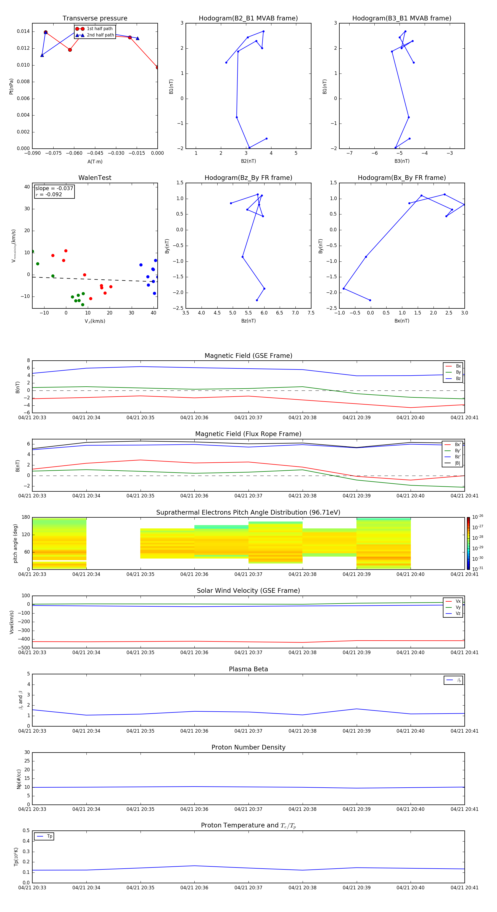Click the 'B3(nT)' axis label
The width and height of the screenshot is (497, 912).
[402, 161]
